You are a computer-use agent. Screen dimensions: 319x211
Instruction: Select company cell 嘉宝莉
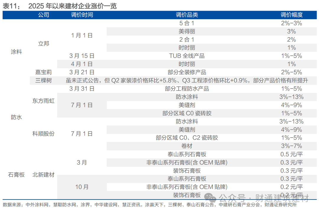pyautogui.click(x=43, y=72)
